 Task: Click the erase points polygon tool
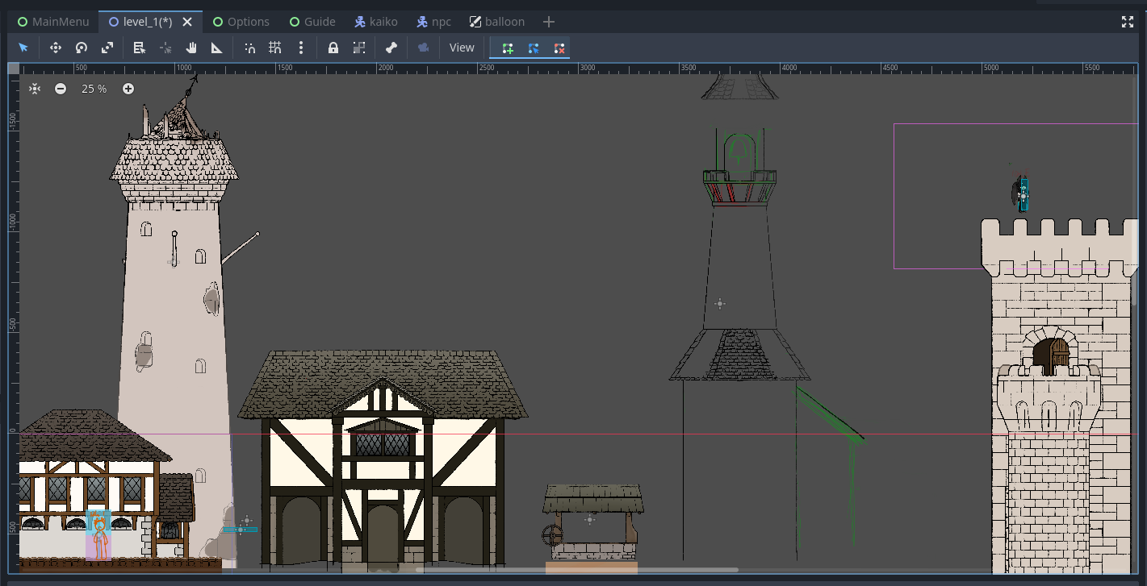559,48
